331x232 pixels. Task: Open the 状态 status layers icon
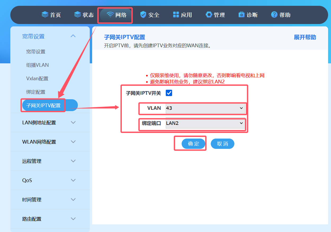(78, 15)
